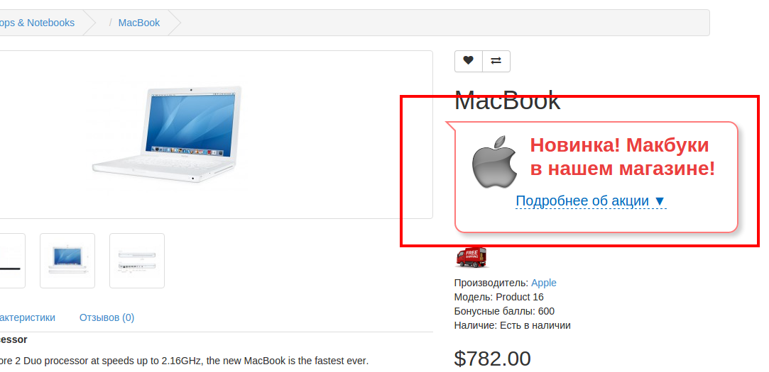Switch to the Характеристики tab
Image resolution: width=769 pixels, height=372 pixels.
point(28,317)
